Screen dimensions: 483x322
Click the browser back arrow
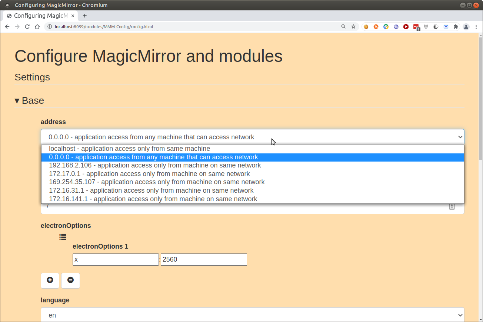[7, 27]
